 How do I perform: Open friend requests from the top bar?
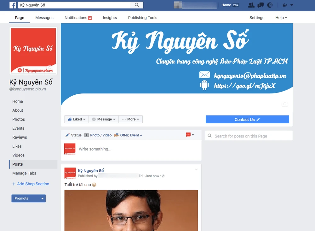[251, 5]
